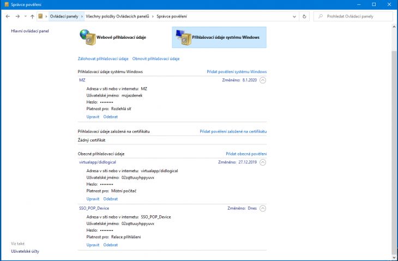Click Zálohovat přihlašovací údaje link
The width and height of the screenshot is (398, 261).
point(103,59)
